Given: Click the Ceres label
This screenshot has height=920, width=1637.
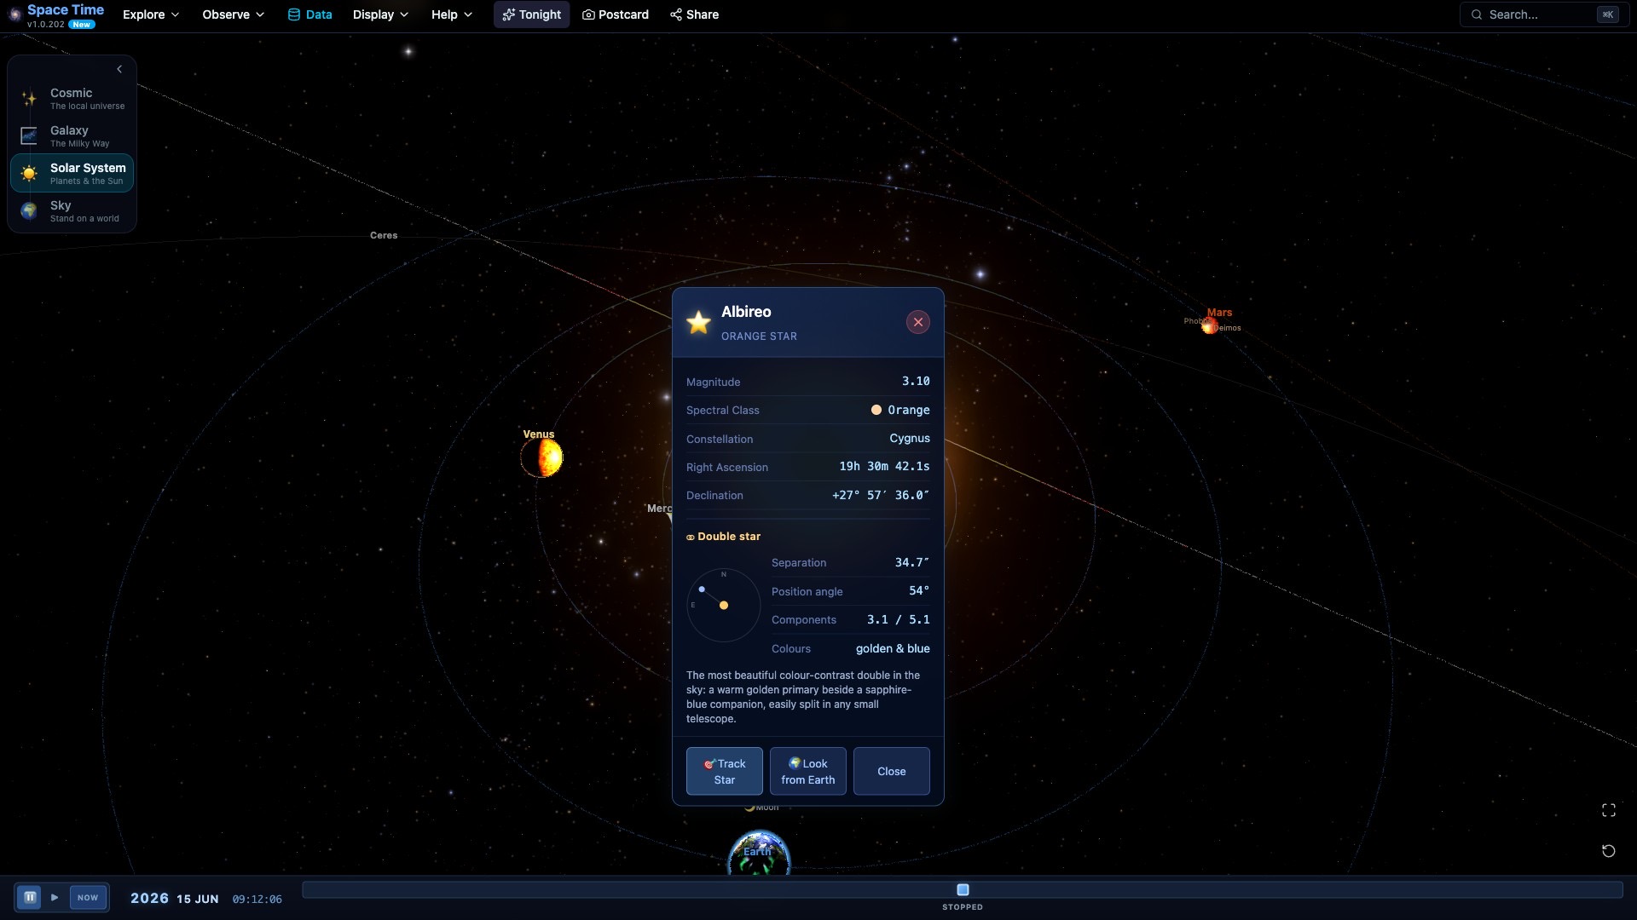Looking at the screenshot, I should pos(384,235).
